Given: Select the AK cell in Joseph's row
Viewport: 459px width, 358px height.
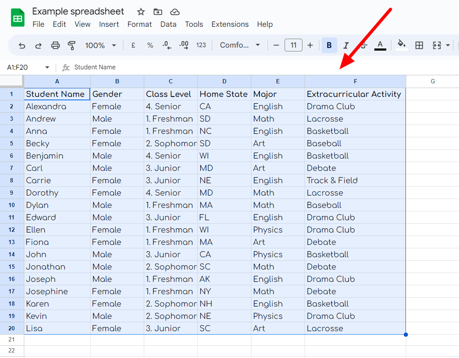Looking at the screenshot, I should point(224,279).
